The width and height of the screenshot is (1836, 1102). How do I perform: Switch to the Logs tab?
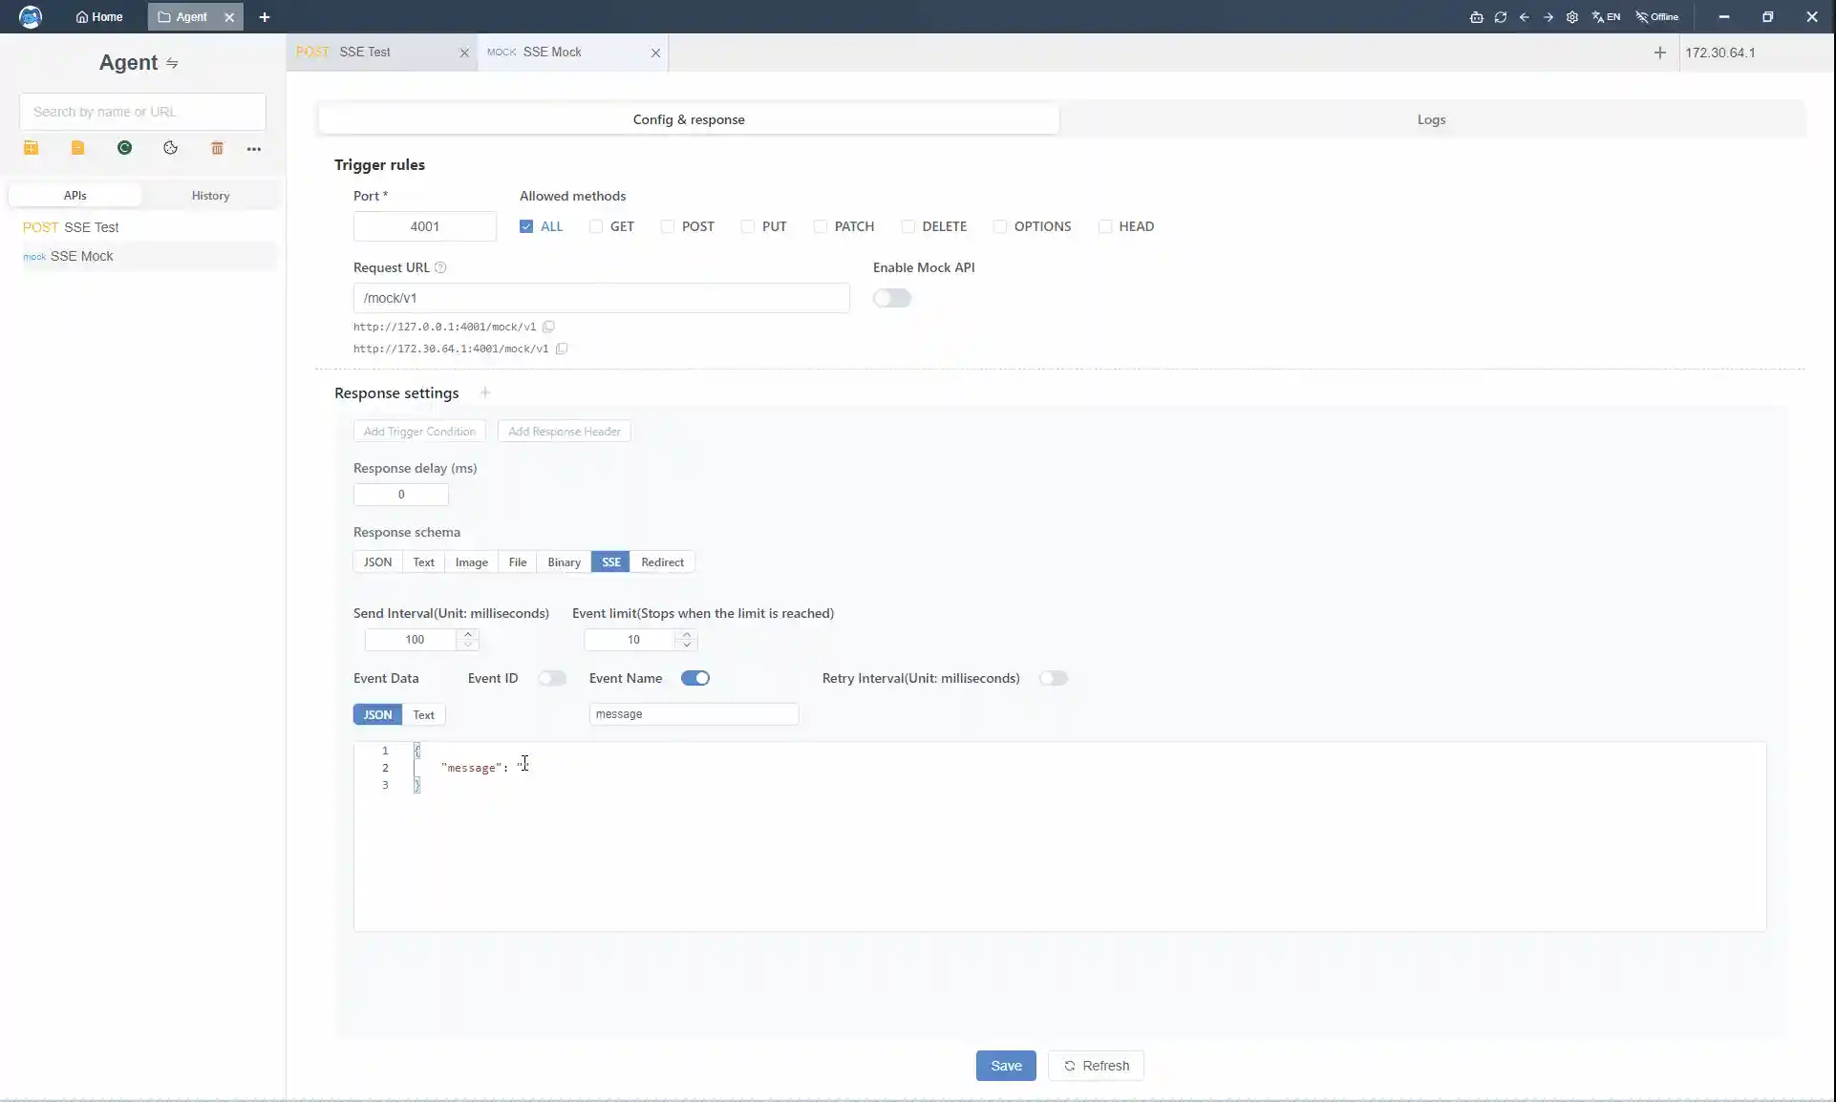click(1430, 119)
